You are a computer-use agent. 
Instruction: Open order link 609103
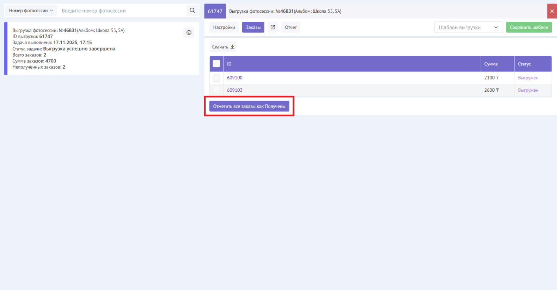pos(235,90)
